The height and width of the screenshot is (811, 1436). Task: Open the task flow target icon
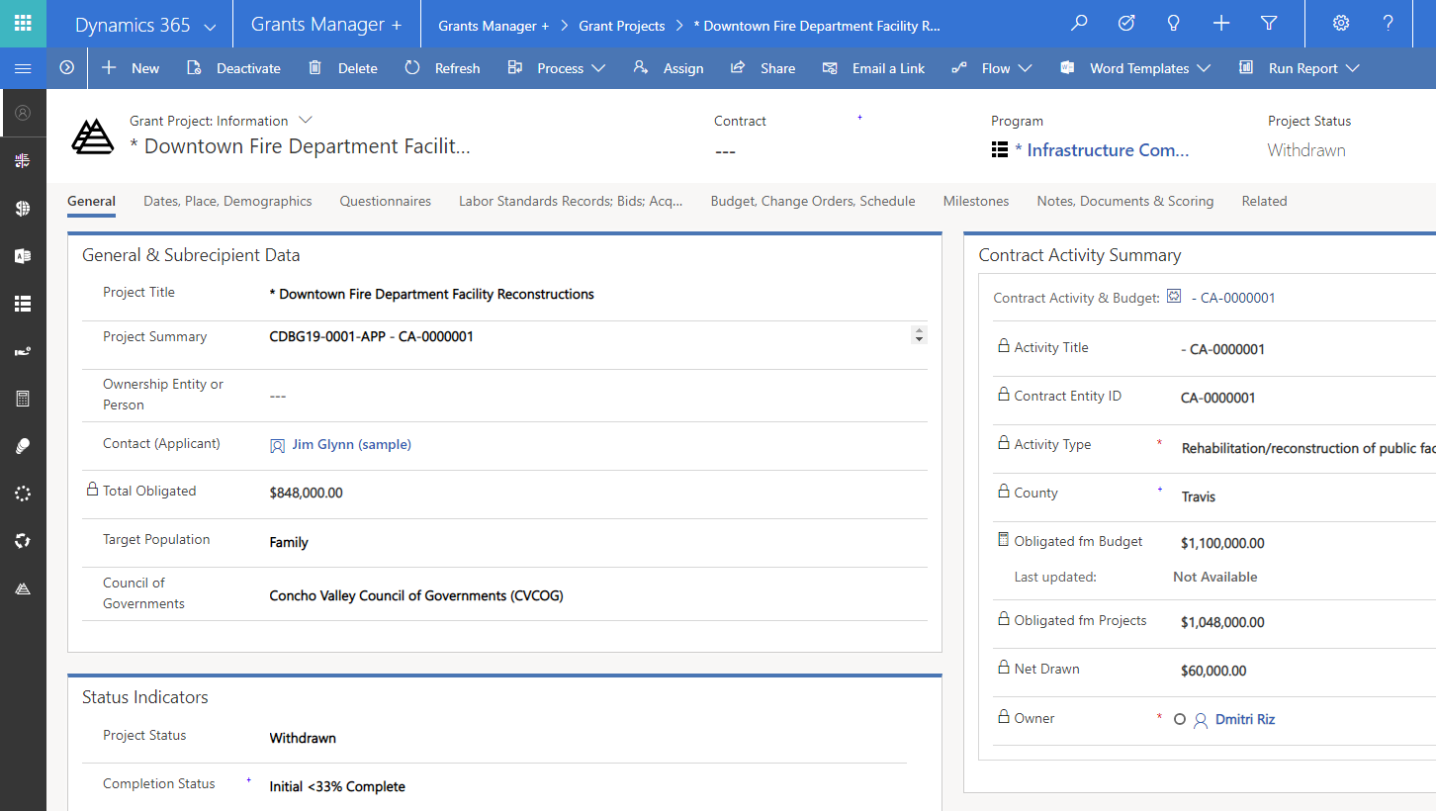(x=1126, y=23)
